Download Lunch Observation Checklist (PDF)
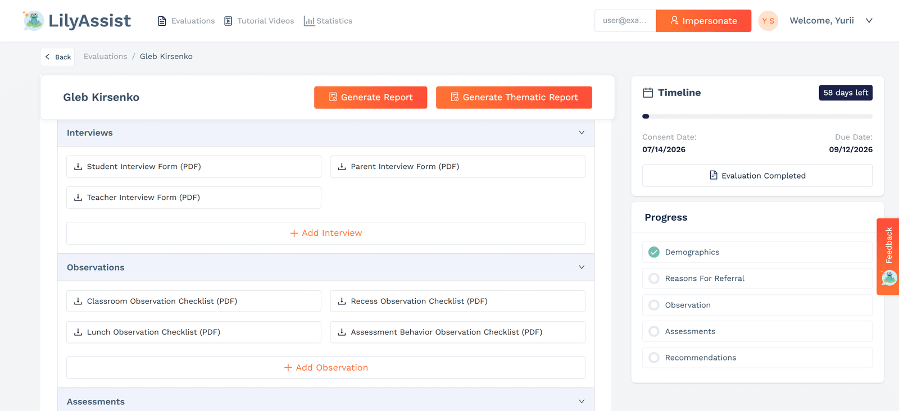The width and height of the screenshot is (899, 411). point(194,332)
